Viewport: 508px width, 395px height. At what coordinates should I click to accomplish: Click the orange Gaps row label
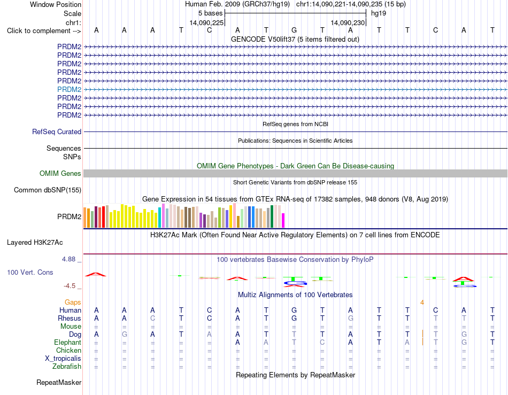coord(73,302)
